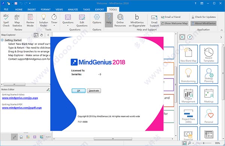
Task: Switch to the ANALYZE tab
Action: point(73,9)
